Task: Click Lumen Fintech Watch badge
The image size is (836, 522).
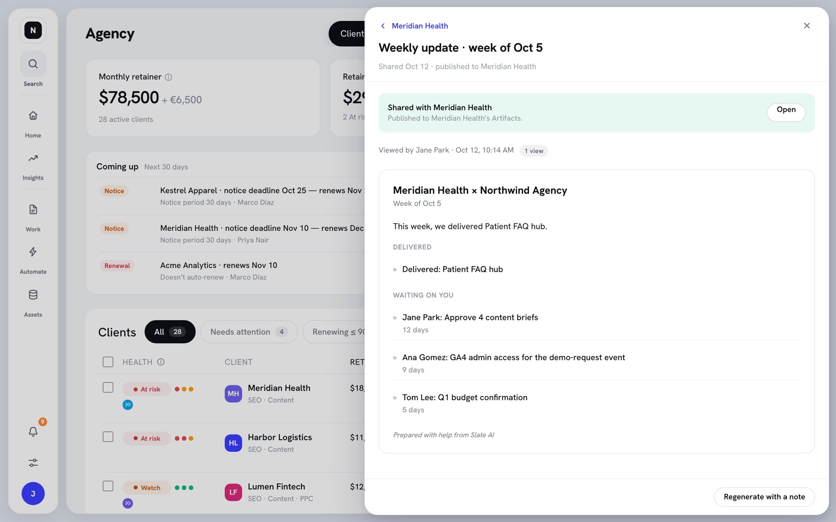Action: click(147, 487)
